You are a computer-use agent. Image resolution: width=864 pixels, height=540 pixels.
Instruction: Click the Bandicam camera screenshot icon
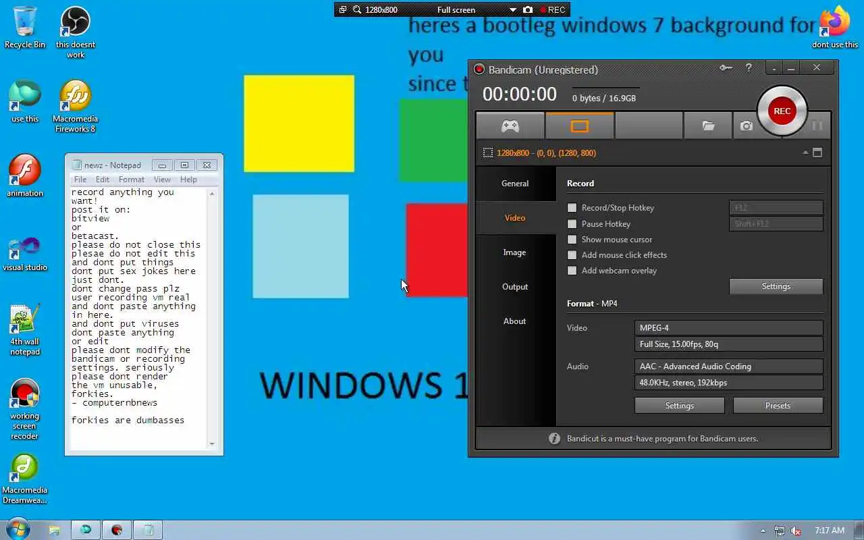746,126
